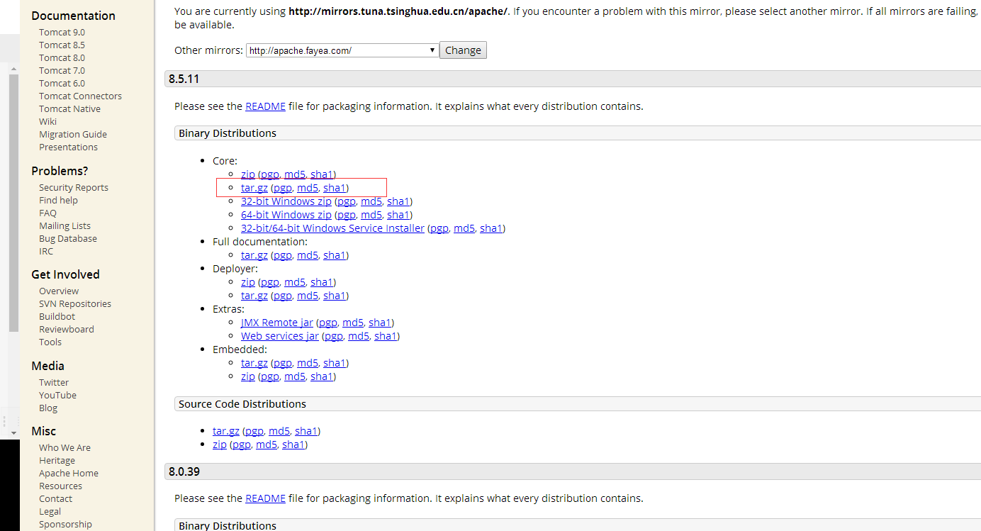Image resolution: width=981 pixels, height=531 pixels.
Task: Download the Web services jar
Action: tap(280, 336)
